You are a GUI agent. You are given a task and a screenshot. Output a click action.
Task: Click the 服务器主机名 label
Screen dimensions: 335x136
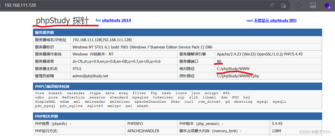click(x=46, y=69)
